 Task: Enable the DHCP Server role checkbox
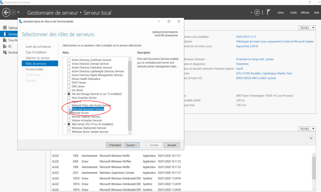coord(69,82)
